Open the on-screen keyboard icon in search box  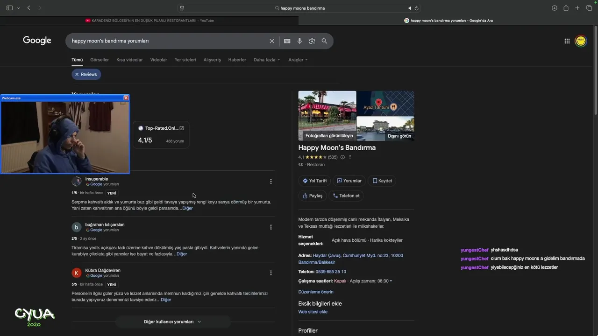pyautogui.click(x=287, y=41)
